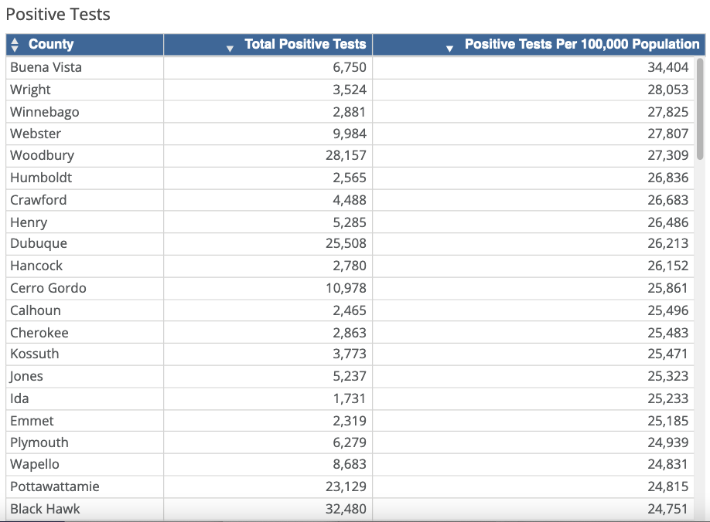Screen dimensions: 710x522
Task: Click Webster total of 9,984
Action: (349, 134)
